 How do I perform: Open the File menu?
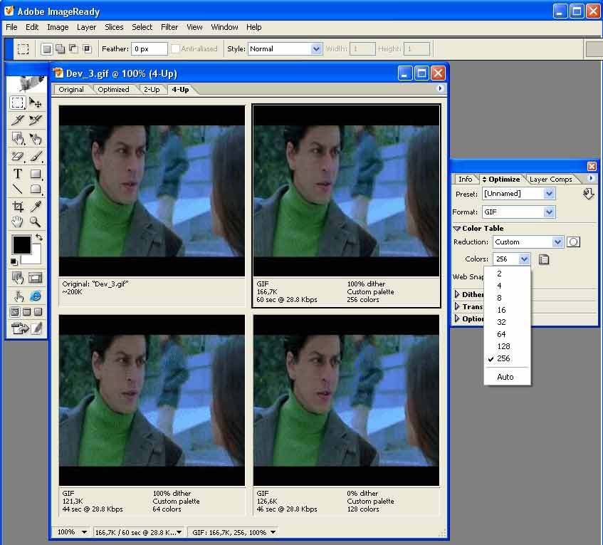tap(11, 27)
